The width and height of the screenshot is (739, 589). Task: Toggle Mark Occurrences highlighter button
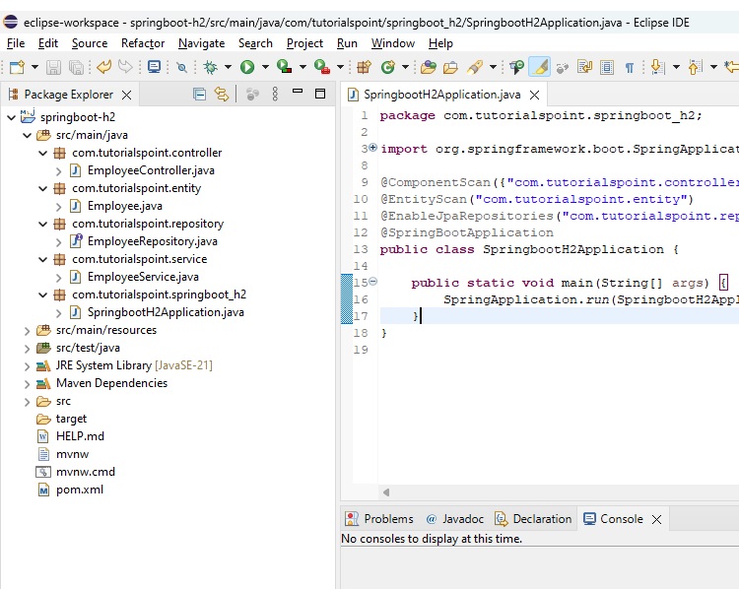point(539,67)
